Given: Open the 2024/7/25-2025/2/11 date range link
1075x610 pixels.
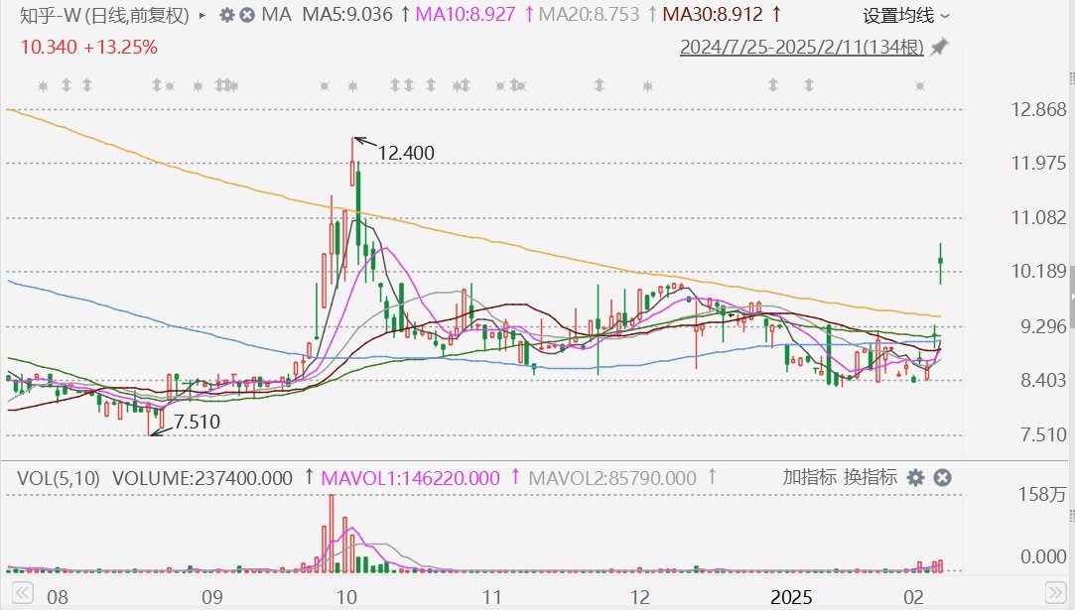Looking at the screenshot, I should pyautogui.click(x=801, y=47).
